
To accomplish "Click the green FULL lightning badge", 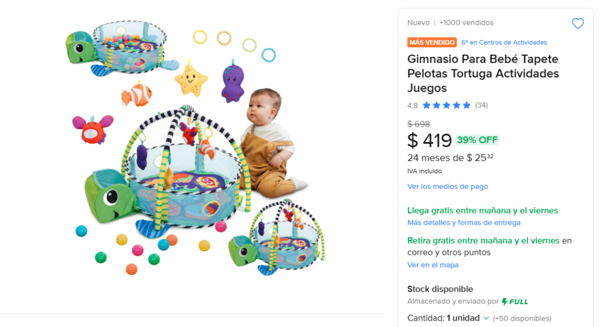I will coord(515,302).
